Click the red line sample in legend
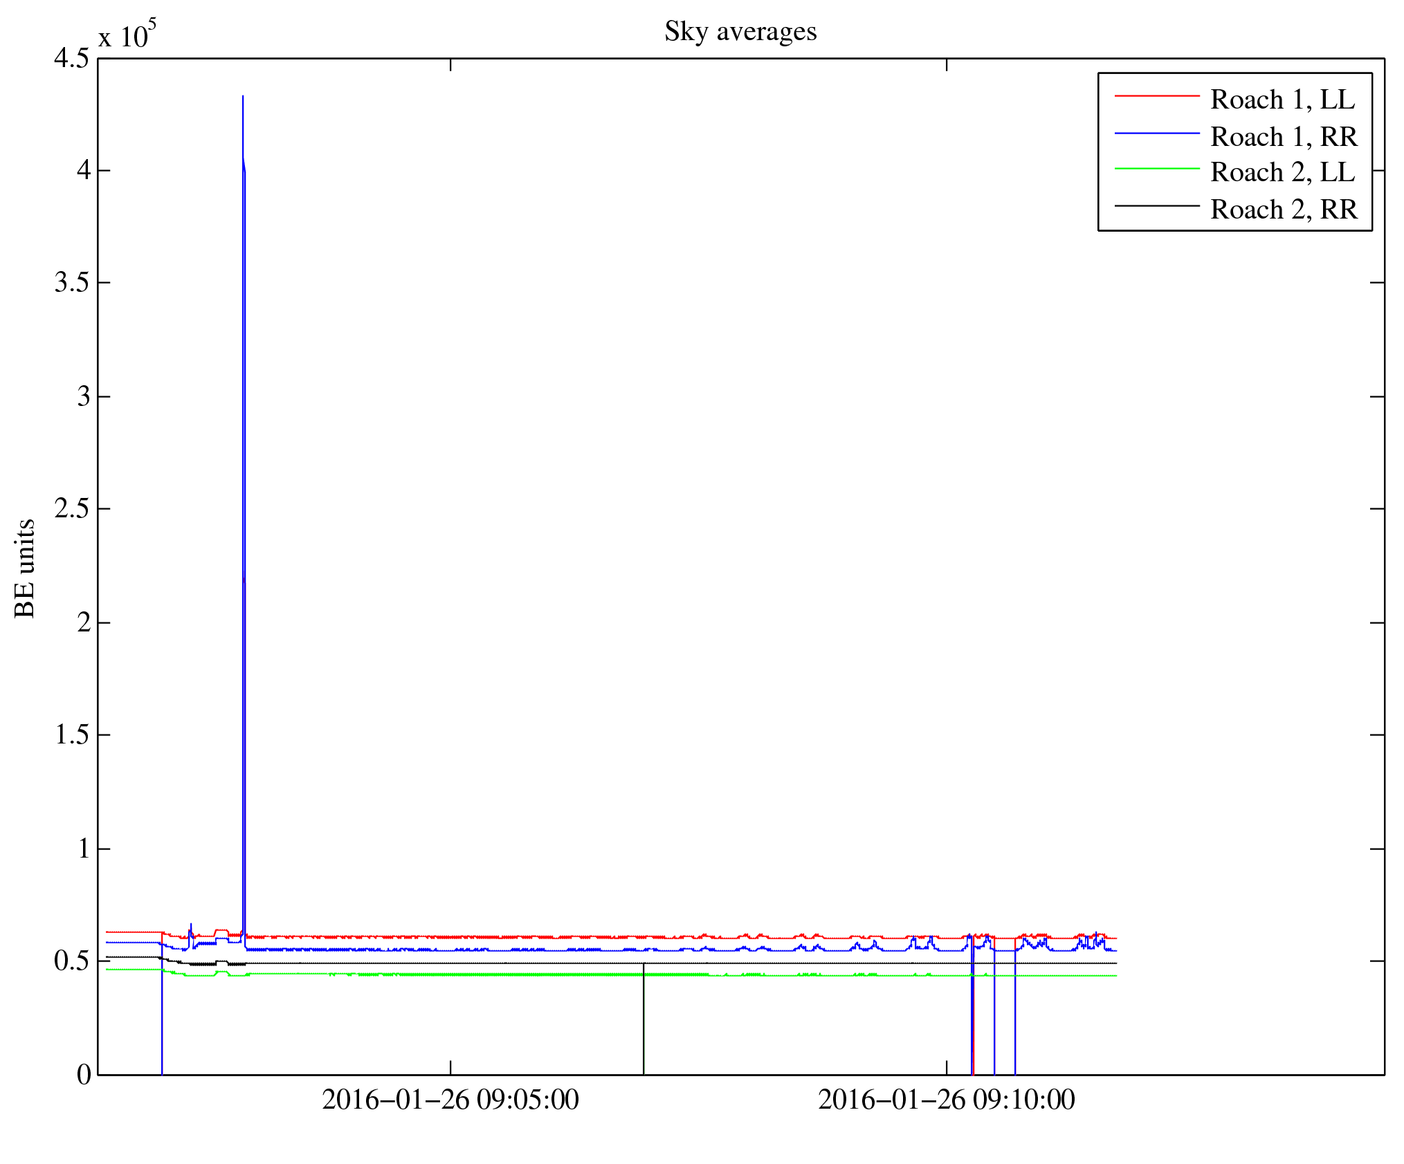The width and height of the screenshot is (1404, 1164). (x=1156, y=96)
